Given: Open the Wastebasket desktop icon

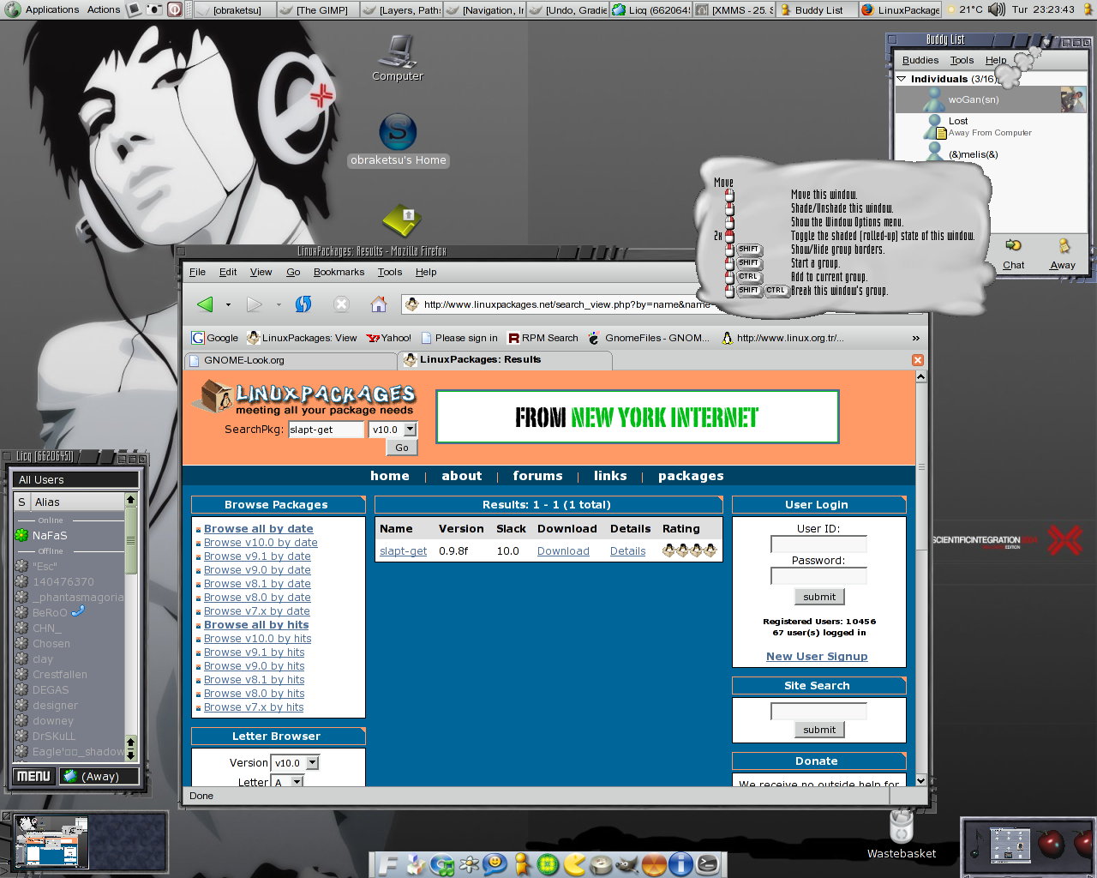Looking at the screenshot, I should [x=902, y=833].
